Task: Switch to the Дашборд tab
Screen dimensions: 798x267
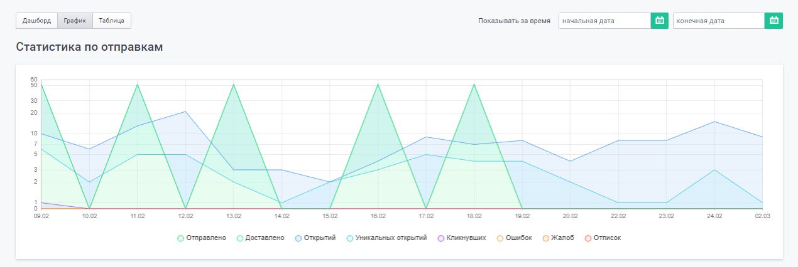Action: (x=36, y=21)
